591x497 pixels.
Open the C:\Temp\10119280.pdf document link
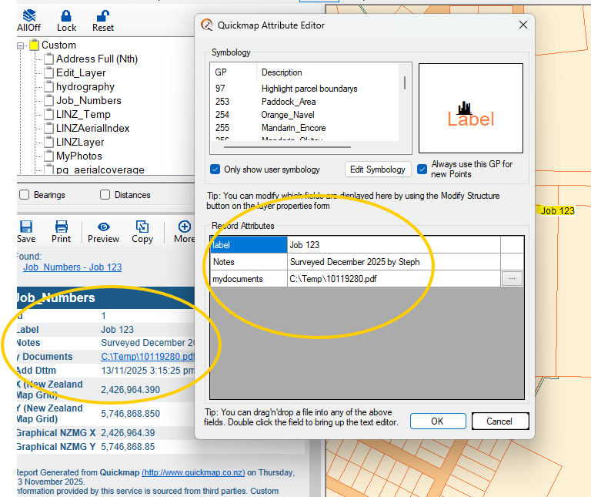tap(148, 357)
